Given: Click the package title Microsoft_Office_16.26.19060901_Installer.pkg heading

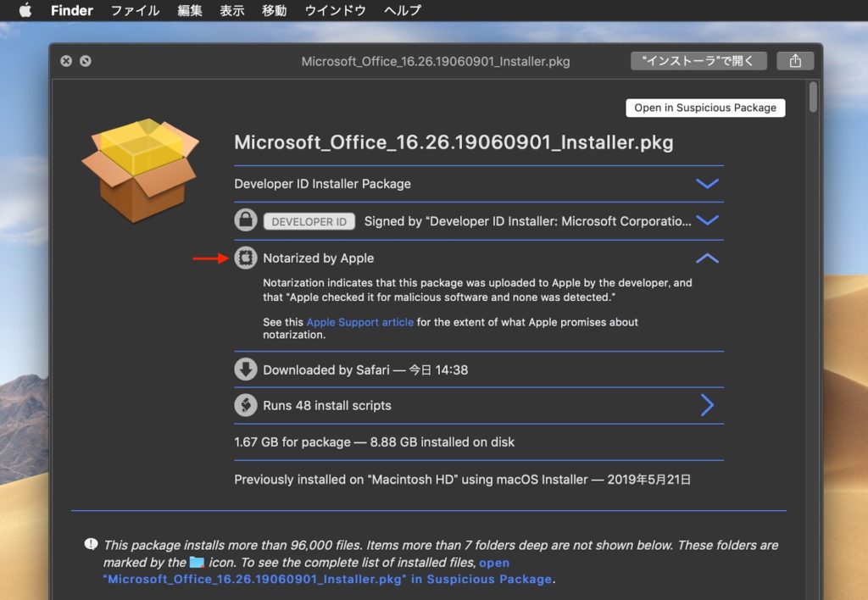Looking at the screenshot, I should pos(454,143).
